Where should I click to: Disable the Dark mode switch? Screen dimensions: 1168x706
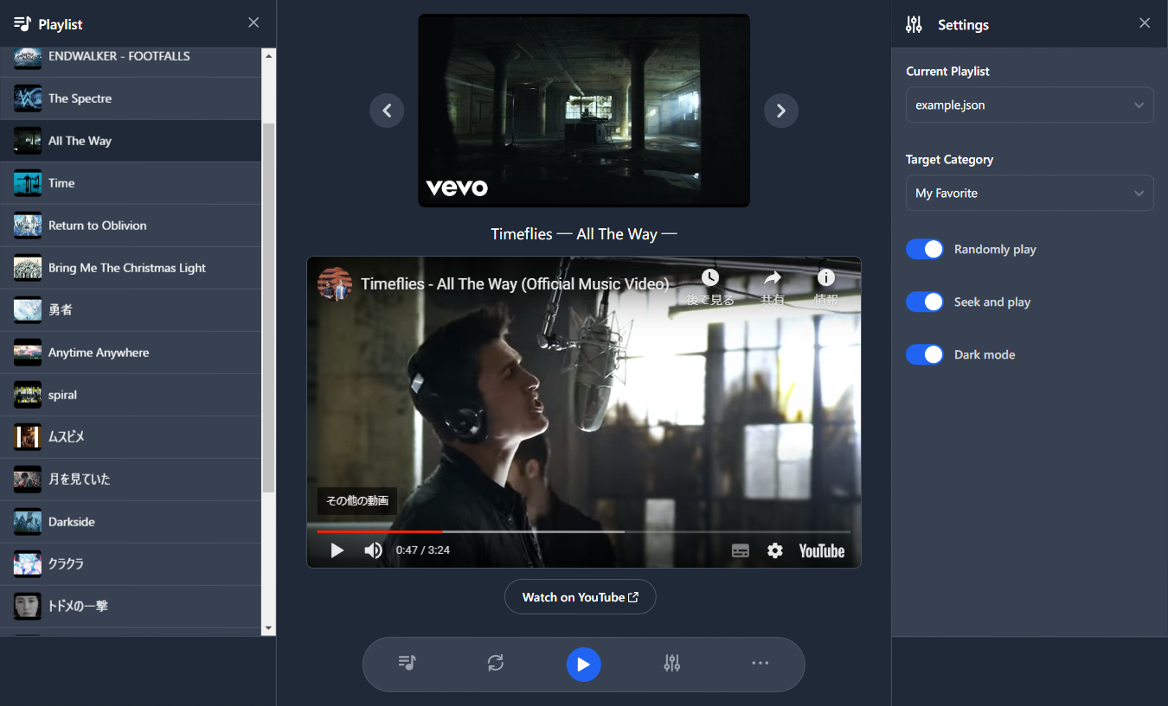925,354
